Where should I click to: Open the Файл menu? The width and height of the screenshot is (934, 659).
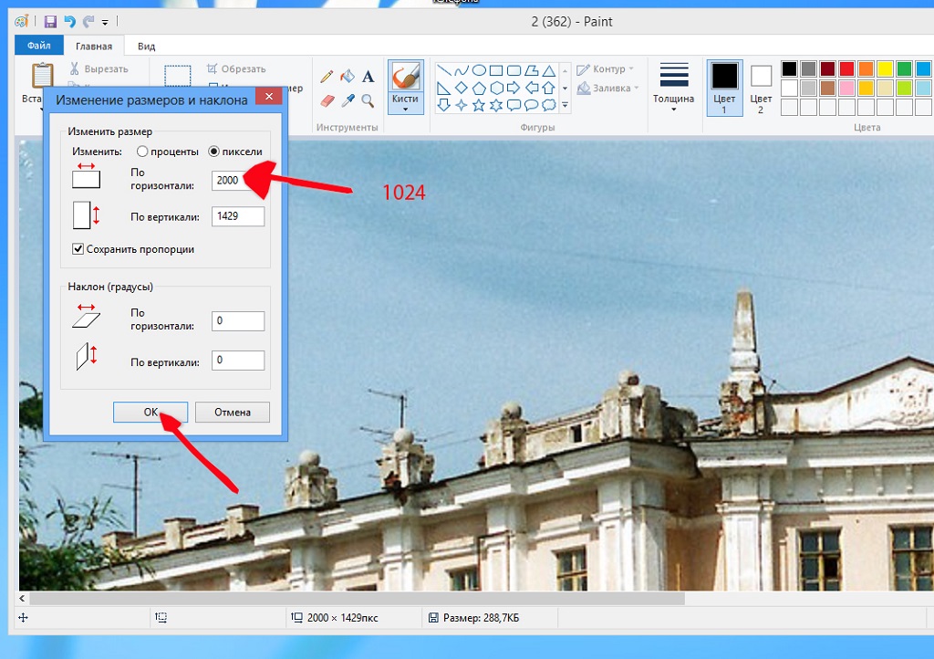pos(38,46)
